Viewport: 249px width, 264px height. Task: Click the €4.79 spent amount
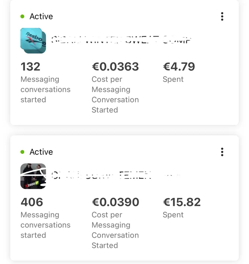pyautogui.click(x=179, y=66)
